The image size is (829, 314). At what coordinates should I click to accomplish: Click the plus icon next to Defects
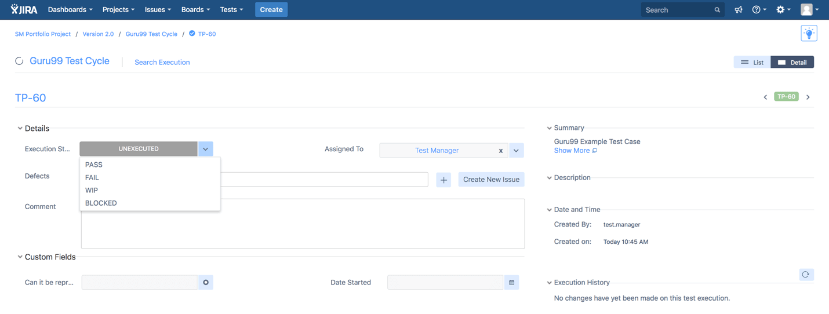(443, 180)
